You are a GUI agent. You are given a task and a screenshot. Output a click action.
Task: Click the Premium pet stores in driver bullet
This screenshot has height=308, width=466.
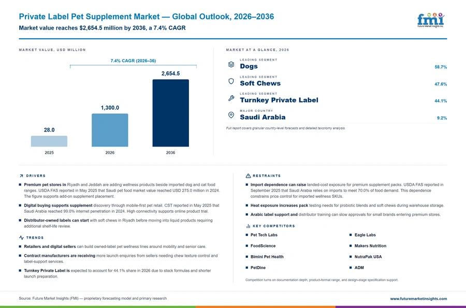(x=122, y=190)
